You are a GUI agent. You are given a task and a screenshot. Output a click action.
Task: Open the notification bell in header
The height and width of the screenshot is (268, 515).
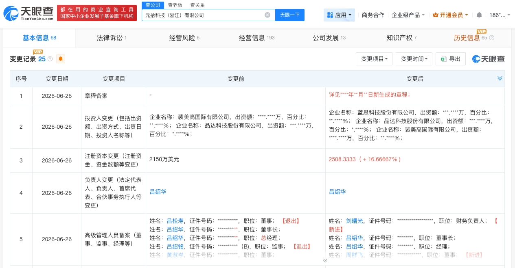(x=479, y=15)
